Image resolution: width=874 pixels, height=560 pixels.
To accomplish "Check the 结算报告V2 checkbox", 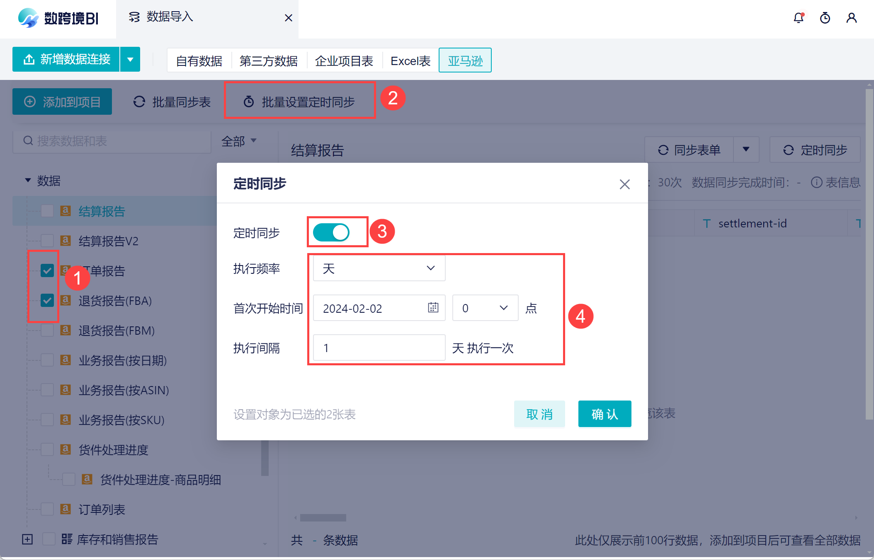I will [47, 241].
